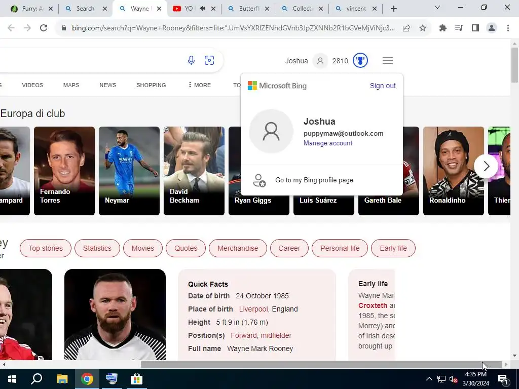
Task: Open the notification center icon
Action: pos(503,379)
